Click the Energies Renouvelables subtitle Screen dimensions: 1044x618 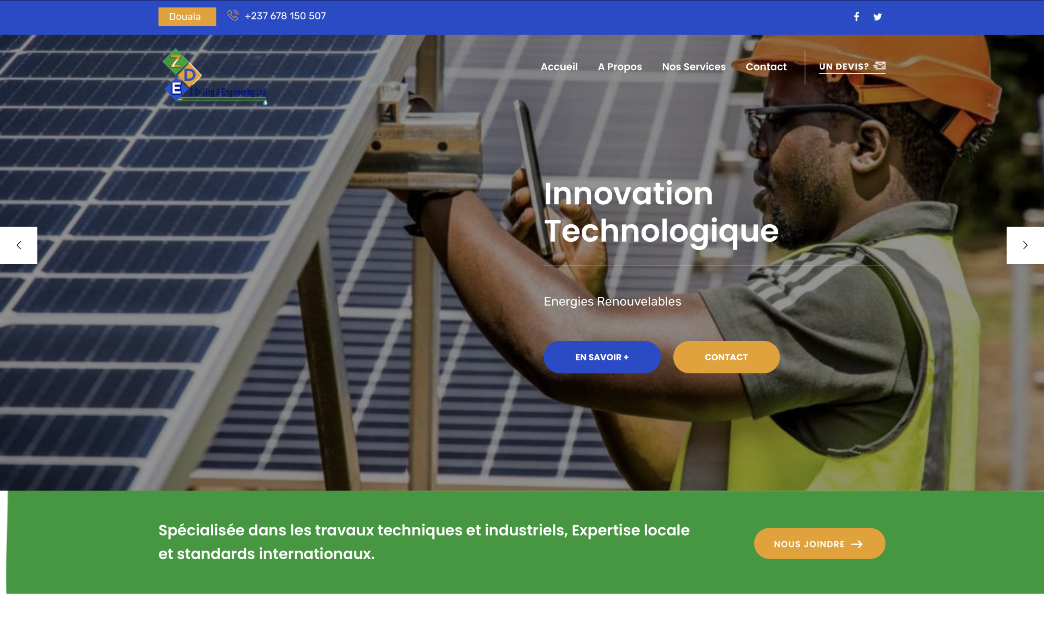(x=613, y=302)
